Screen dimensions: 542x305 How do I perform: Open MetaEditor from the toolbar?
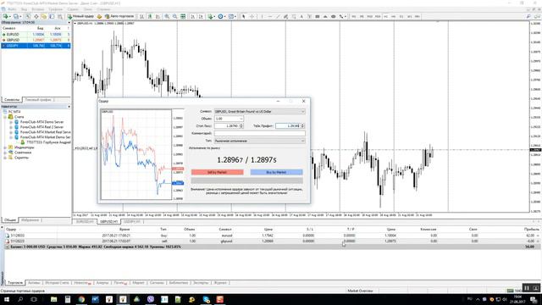click(99, 16)
